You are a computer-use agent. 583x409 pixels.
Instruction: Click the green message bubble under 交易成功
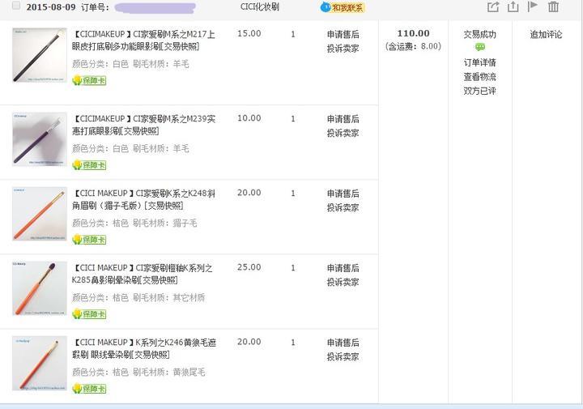pyautogui.click(x=479, y=47)
